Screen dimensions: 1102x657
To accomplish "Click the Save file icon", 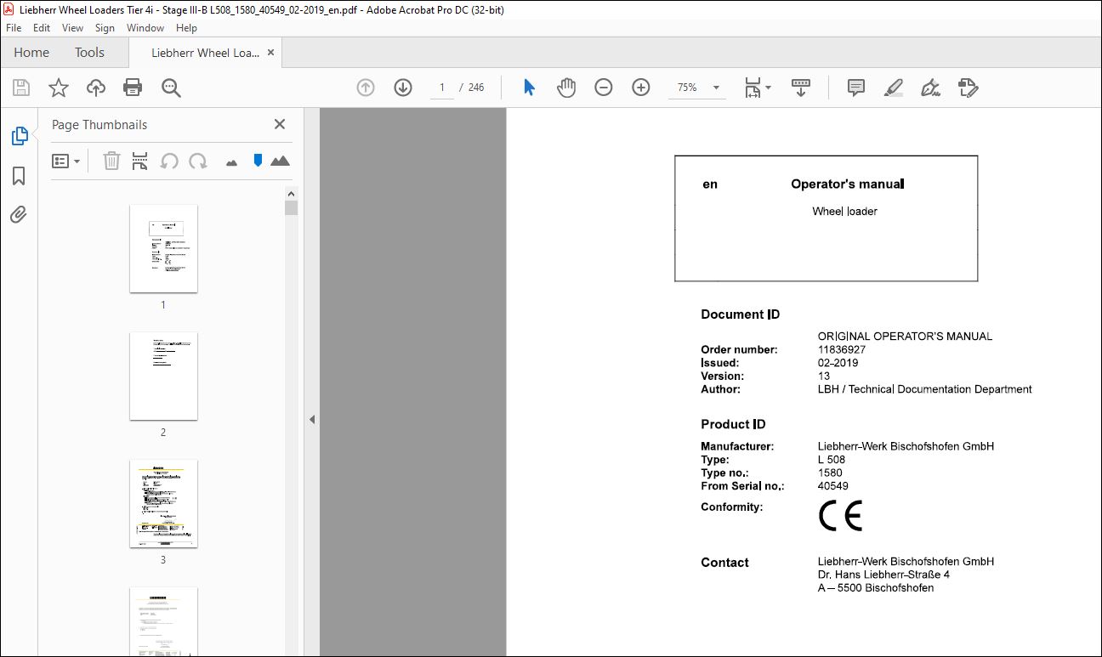I will click(21, 88).
